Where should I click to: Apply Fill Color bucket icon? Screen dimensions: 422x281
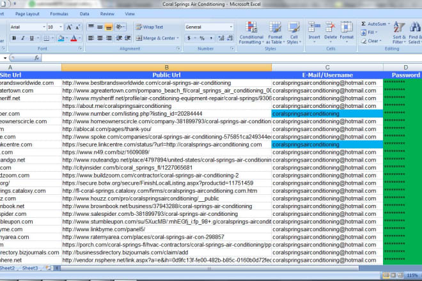61,38
